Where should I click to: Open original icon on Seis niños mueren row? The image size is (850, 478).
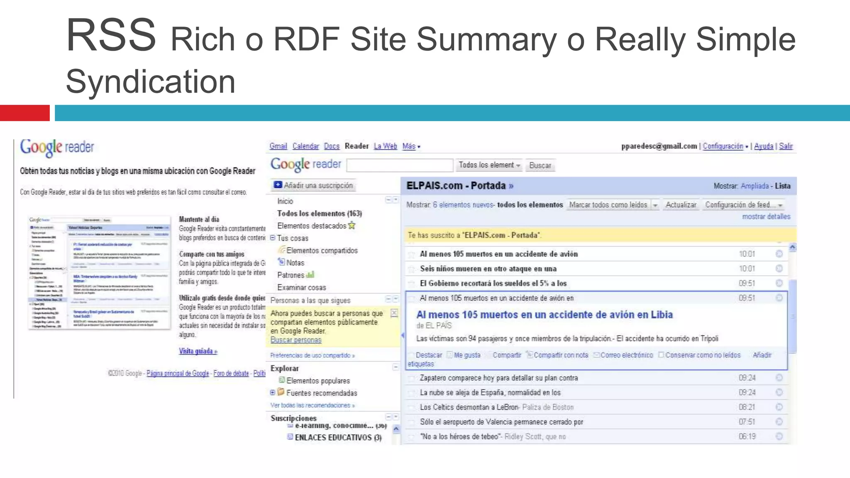pyautogui.click(x=779, y=268)
